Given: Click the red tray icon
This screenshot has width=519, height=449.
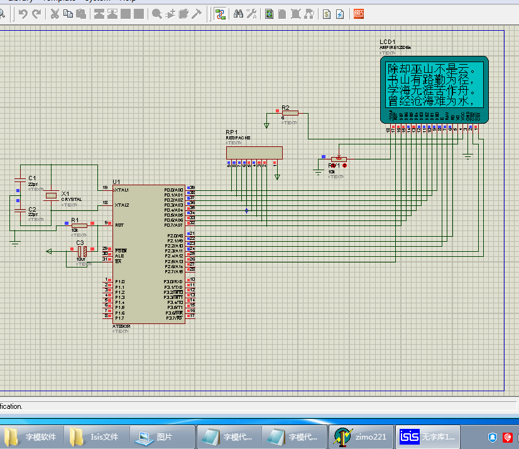Looking at the screenshot, I should (508, 438).
